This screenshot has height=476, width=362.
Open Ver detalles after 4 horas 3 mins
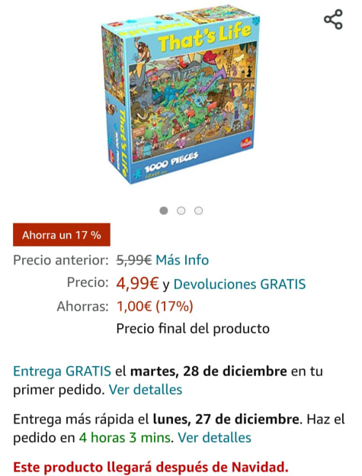tap(215, 438)
